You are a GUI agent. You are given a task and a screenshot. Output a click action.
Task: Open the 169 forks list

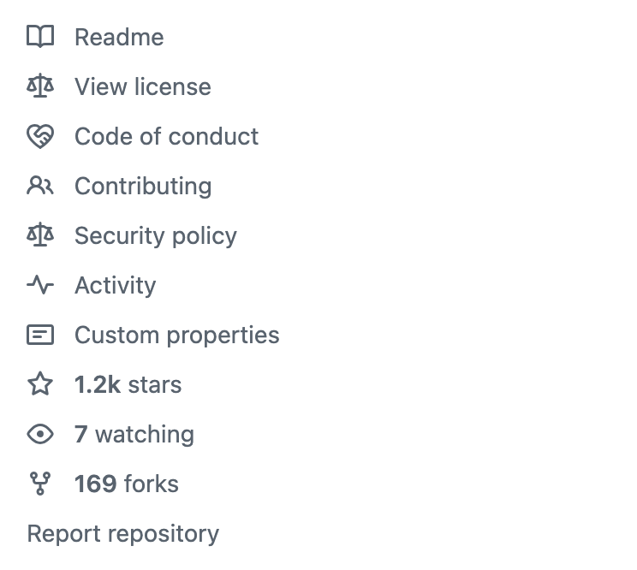127,484
